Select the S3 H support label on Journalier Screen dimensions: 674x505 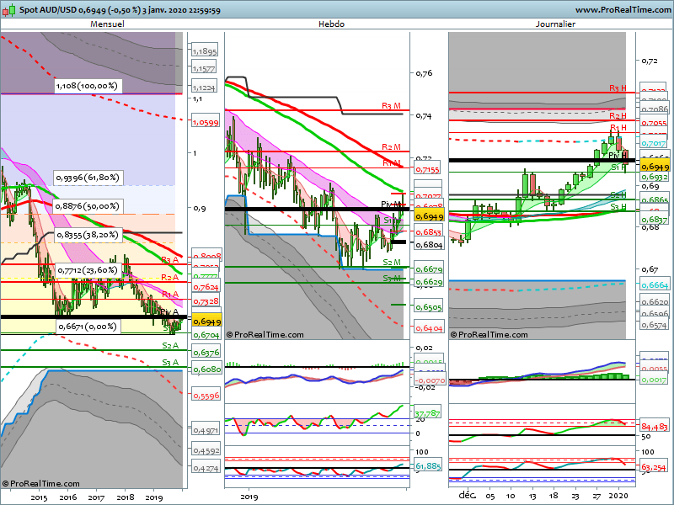618,206
